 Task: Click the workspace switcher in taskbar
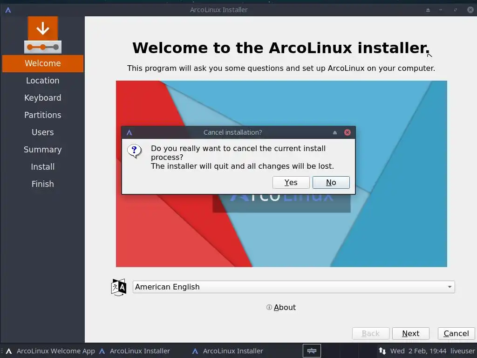[x=312, y=351]
